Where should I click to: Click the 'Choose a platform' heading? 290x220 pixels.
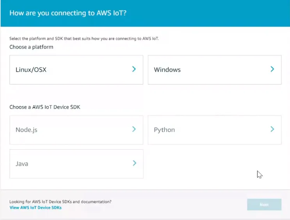coord(31,47)
